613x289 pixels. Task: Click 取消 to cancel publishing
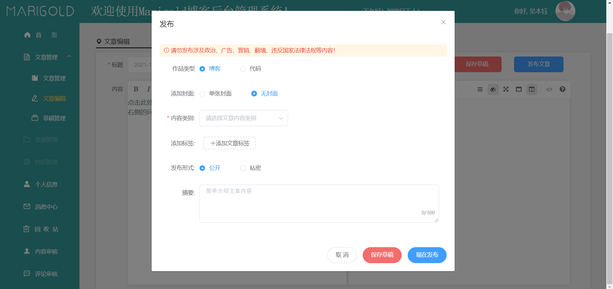(342, 255)
